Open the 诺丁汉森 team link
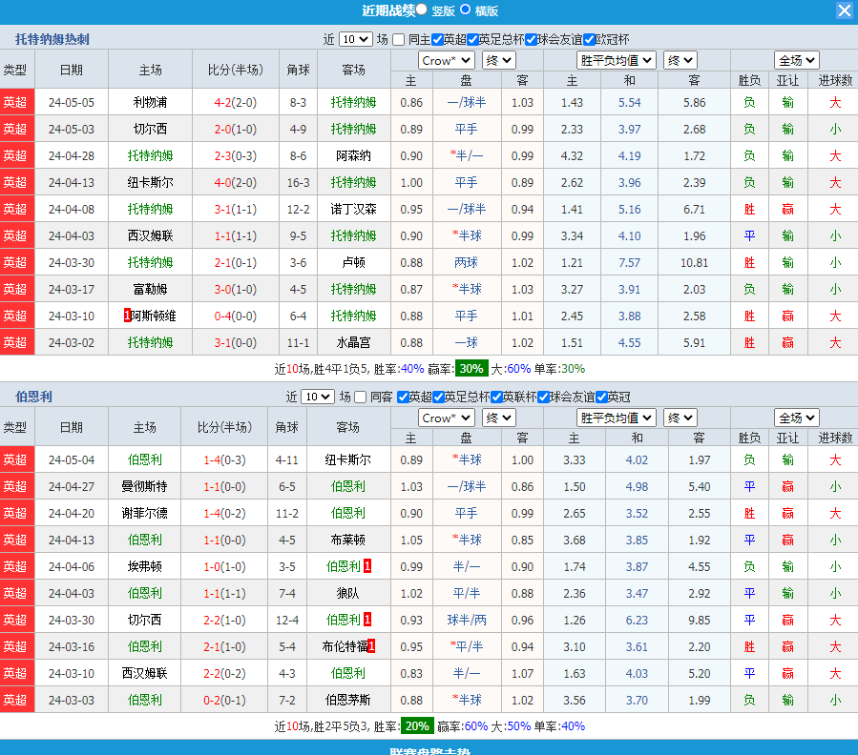 [x=353, y=209]
